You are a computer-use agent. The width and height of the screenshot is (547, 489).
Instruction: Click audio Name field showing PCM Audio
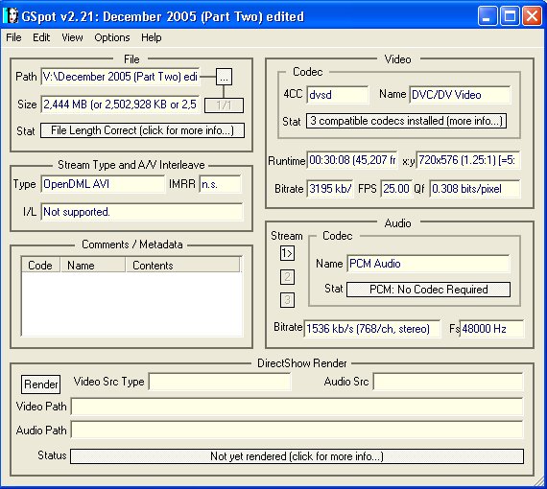[x=428, y=264]
